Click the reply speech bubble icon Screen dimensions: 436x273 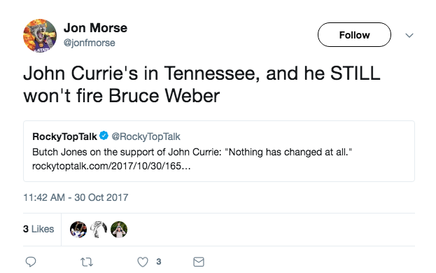(x=31, y=262)
